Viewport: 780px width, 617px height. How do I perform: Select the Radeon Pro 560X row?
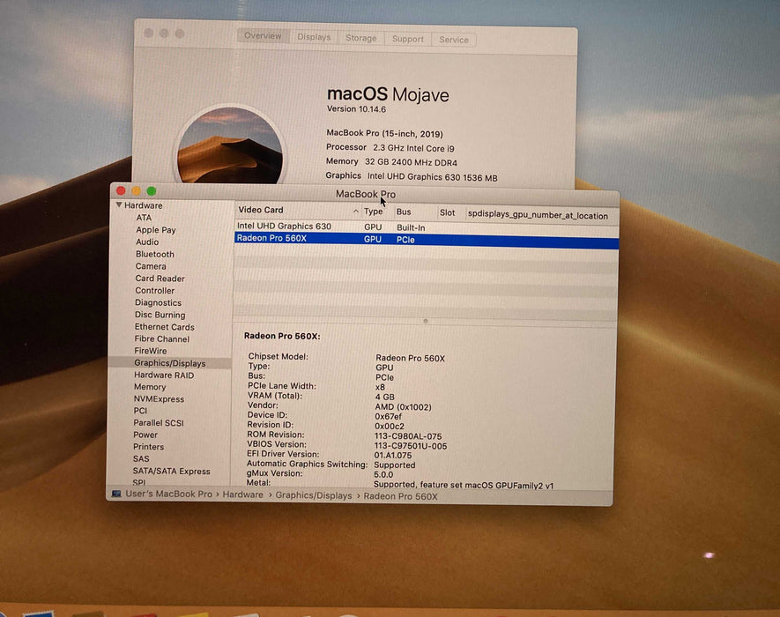(x=427, y=240)
